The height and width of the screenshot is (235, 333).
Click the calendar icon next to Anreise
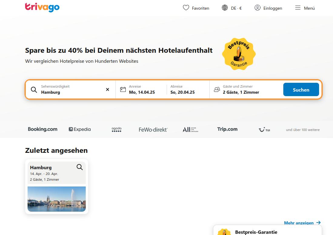point(123,89)
